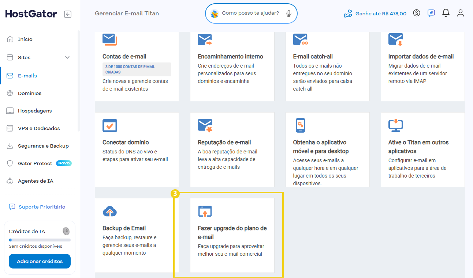Click the Backup de Email cloud icon
Image resolution: width=473 pixels, height=278 pixels.
tap(110, 212)
